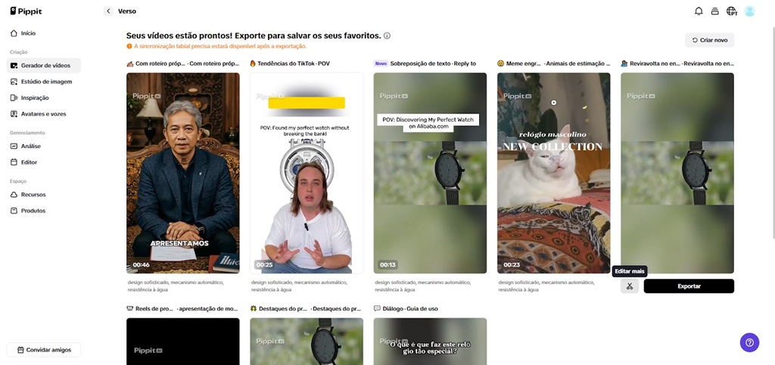Image resolution: width=775 pixels, height=365 pixels.
Task: Open Produtos in the sidebar
Action: coord(33,211)
